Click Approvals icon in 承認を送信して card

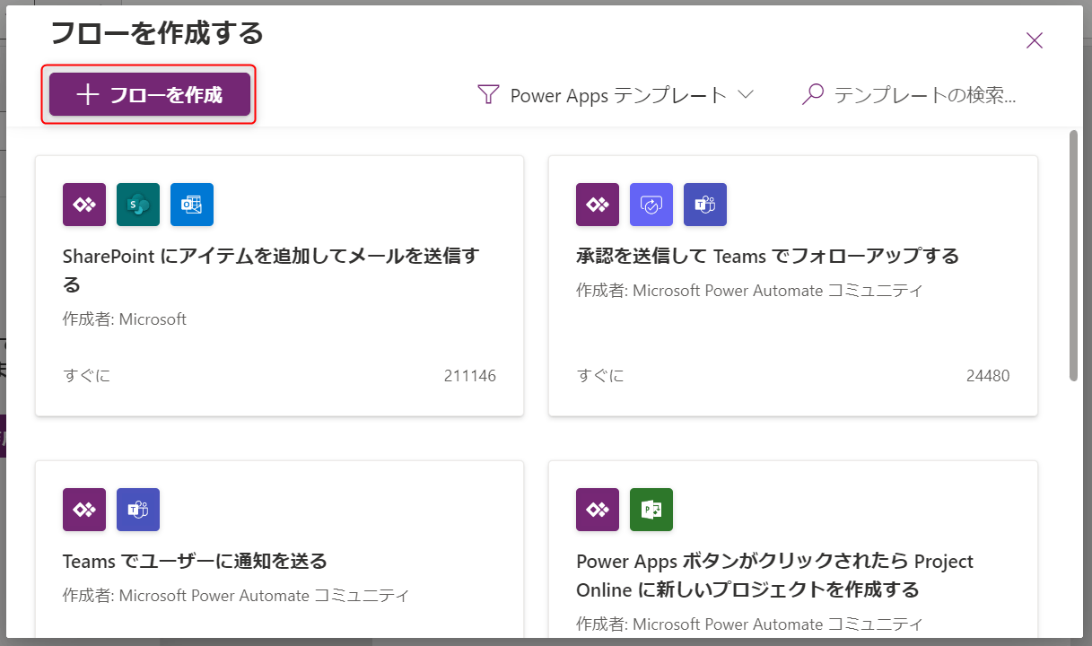(x=651, y=205)
